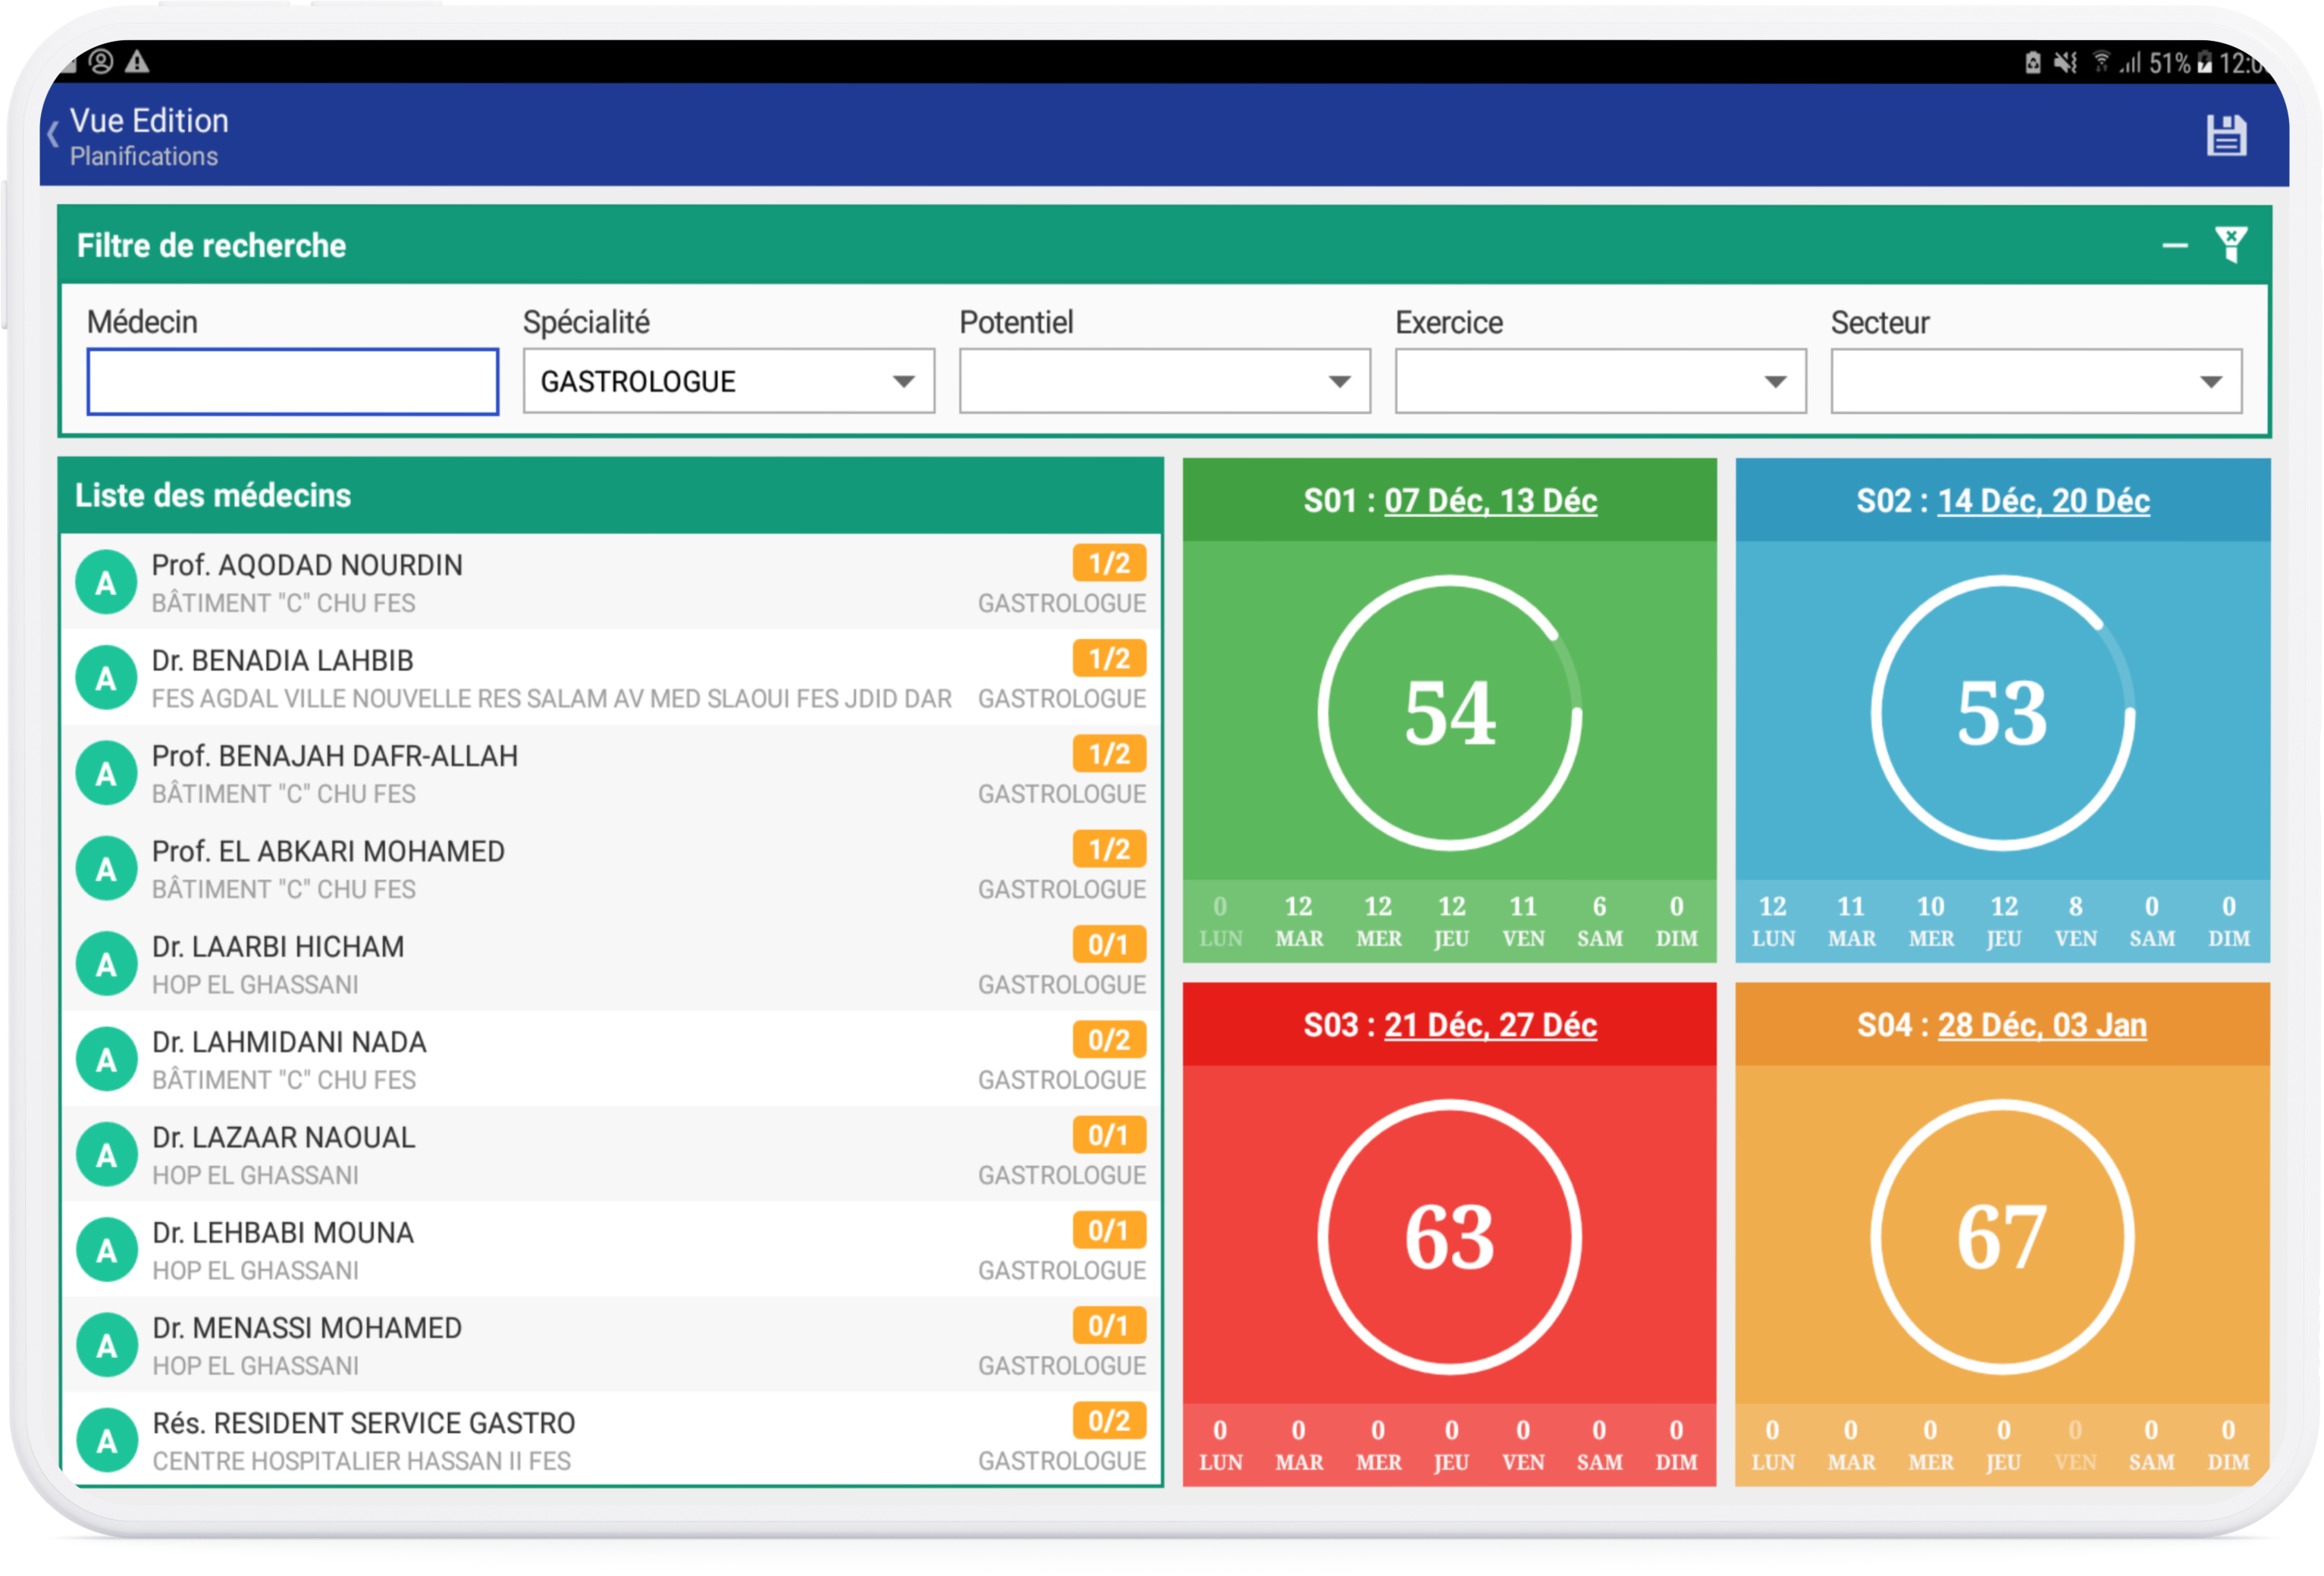
Task: Select the avatar of Dr. LAZAAR NAOUAL
Action: pyautogui.click(x=106, y=1154)
